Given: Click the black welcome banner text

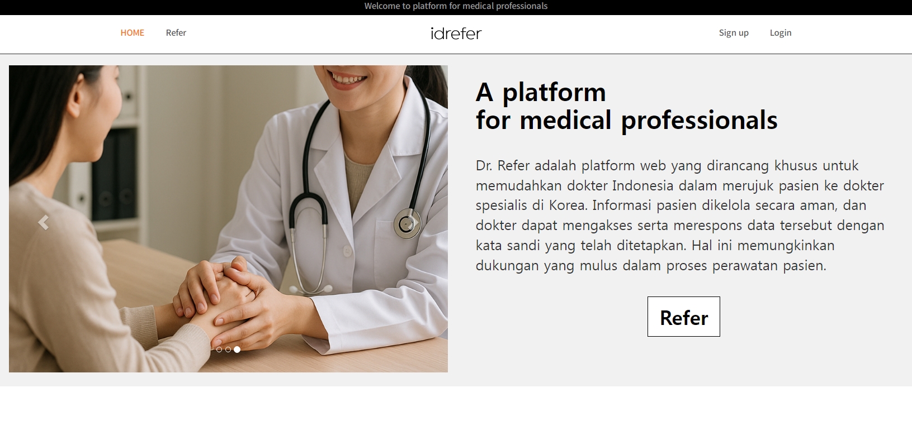Looking at the screenshot, I should (456, 6).
